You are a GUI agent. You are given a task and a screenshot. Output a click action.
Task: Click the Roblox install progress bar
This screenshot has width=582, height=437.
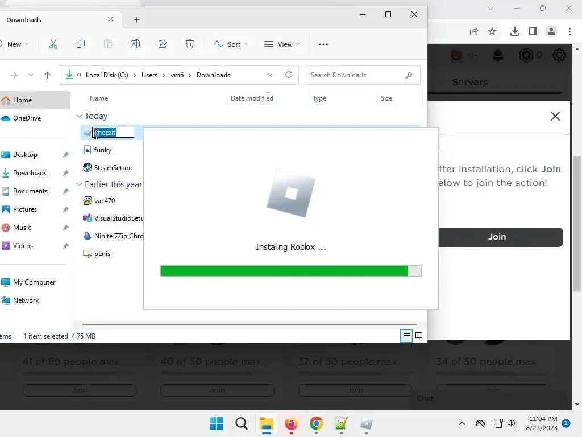[290, 271]
